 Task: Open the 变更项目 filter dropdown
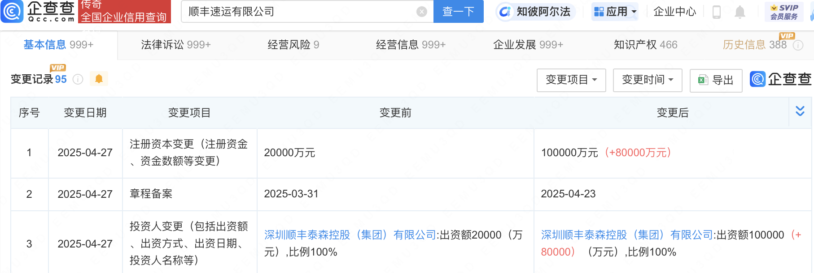click(x=571, y=80)
